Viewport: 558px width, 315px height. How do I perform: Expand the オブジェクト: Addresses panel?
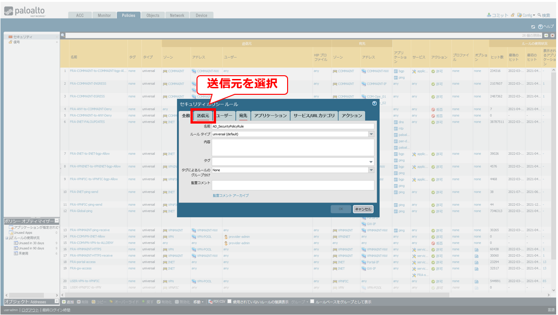pos(57,301)
